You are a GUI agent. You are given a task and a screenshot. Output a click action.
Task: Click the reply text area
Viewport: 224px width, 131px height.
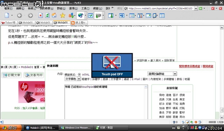106,102
